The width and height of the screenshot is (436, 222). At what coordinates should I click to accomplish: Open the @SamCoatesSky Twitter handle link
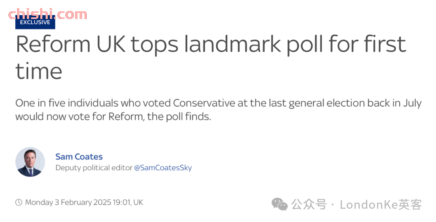[163, 168]
